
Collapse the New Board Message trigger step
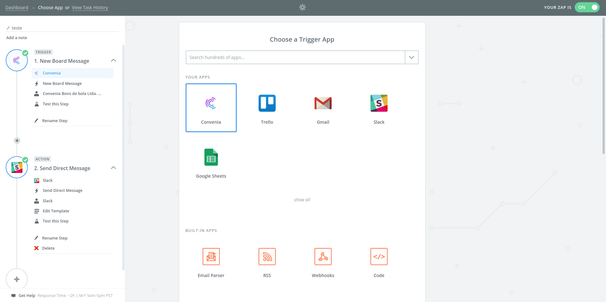tap(113, 60)
